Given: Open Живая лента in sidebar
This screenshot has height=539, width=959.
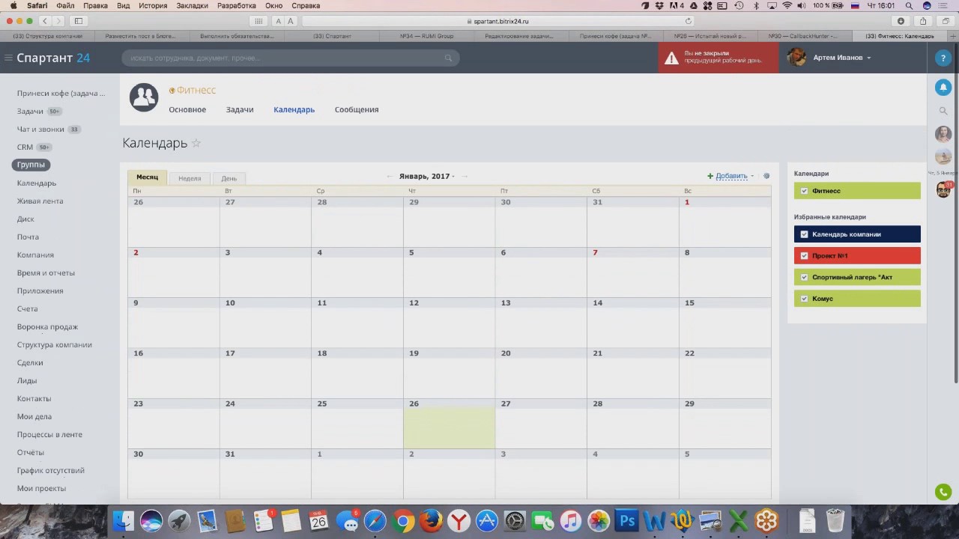Looking at the screenshot, I should coord(40,201).
